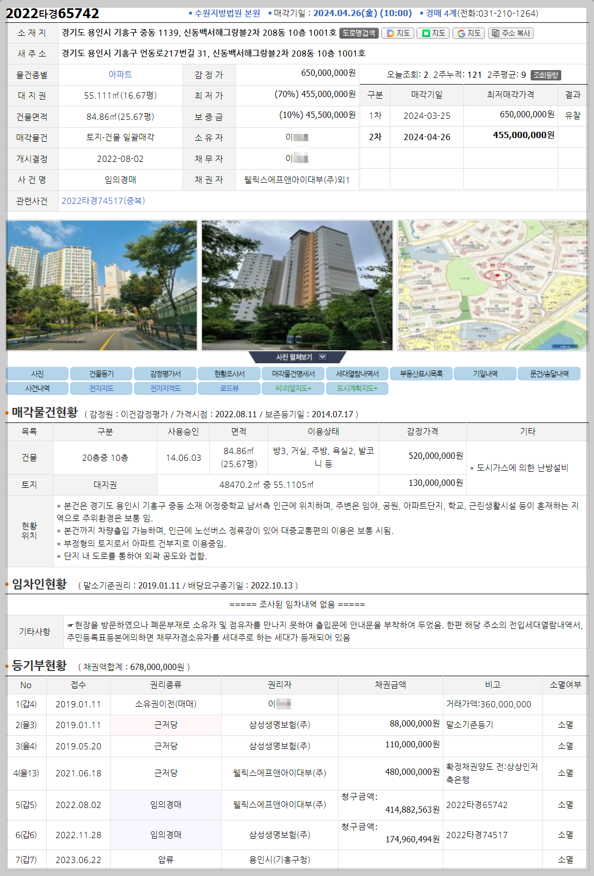The width and height of the screenshot is (594, 876).
Task: Click 거래가액:360,000,000 note
Action: 489,704
